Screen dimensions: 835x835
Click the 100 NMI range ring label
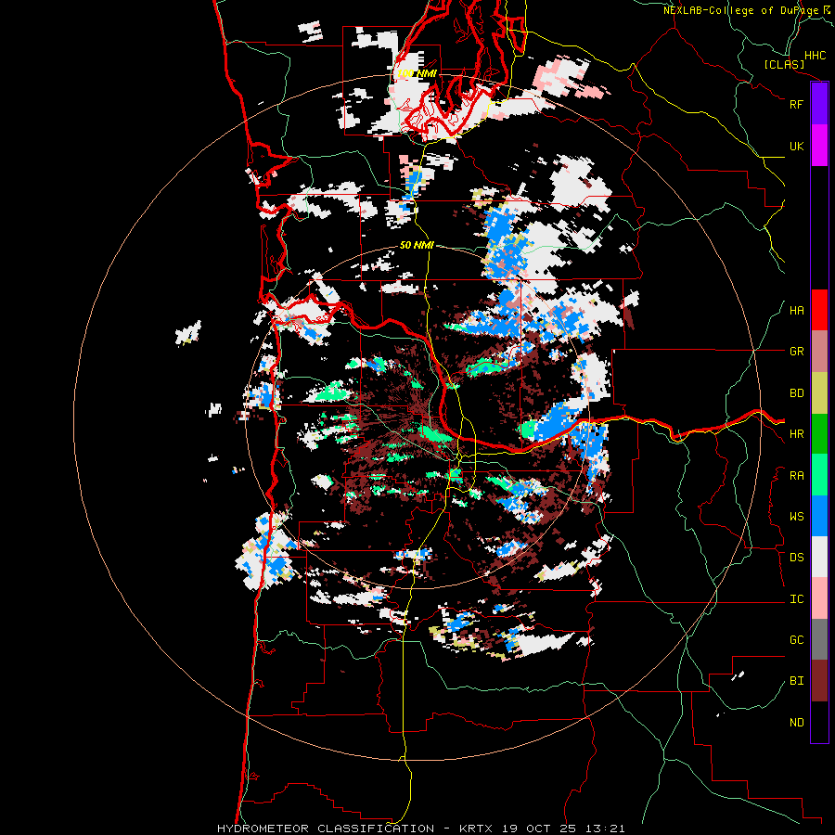point(417,73)
